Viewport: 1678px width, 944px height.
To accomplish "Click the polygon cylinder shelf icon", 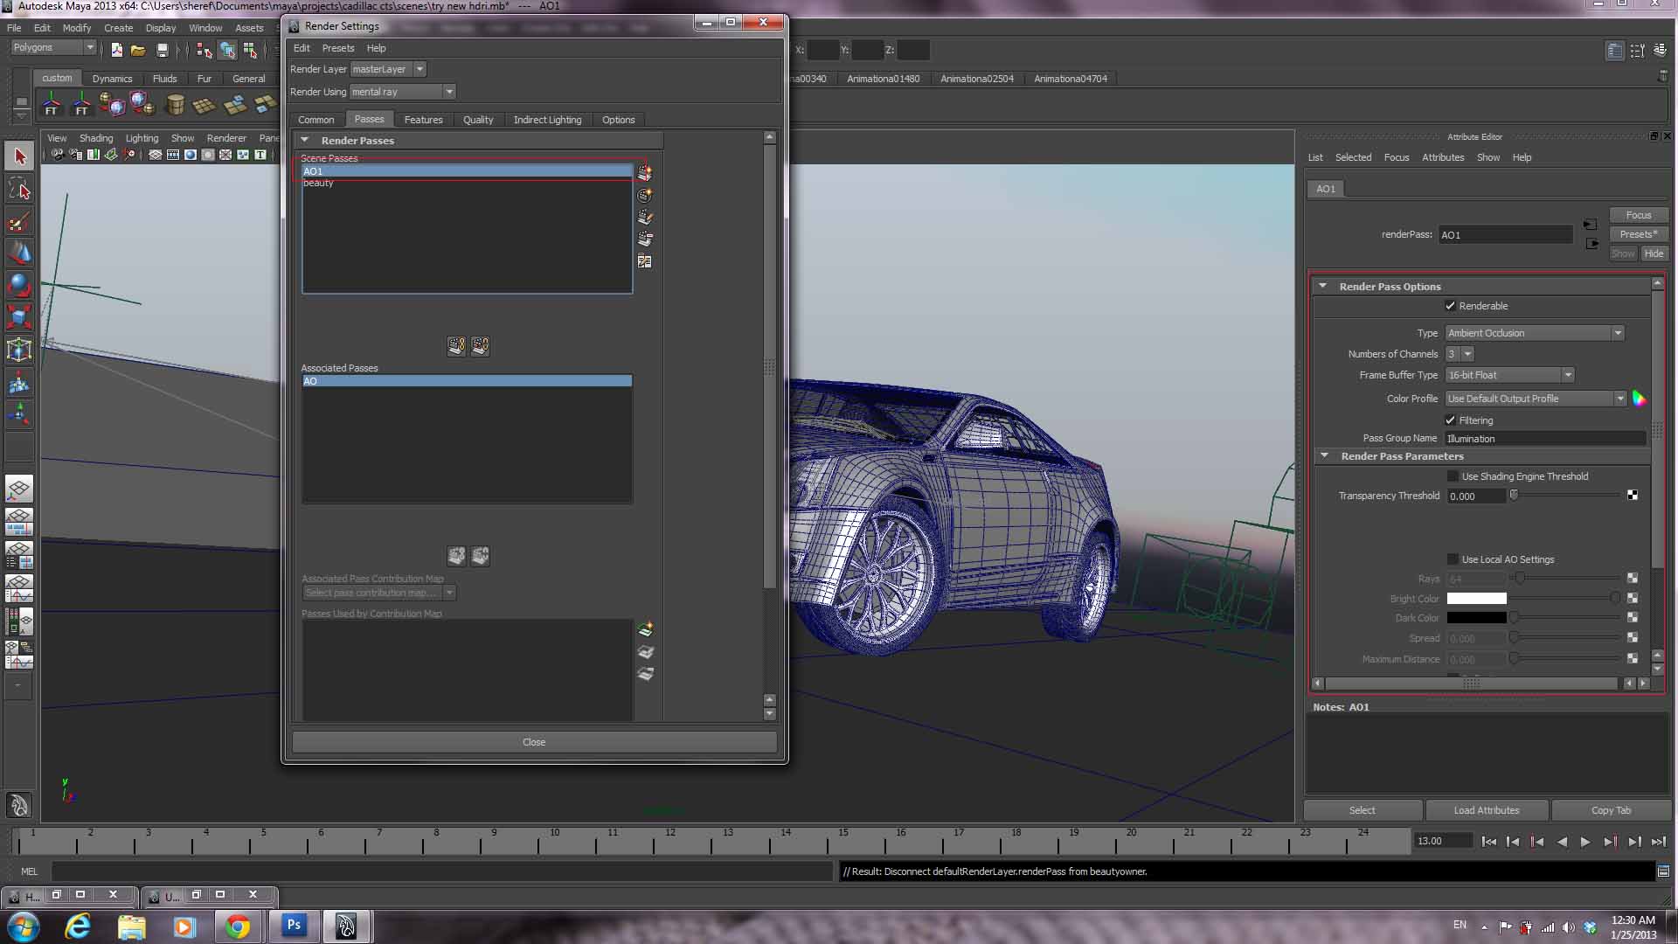I will pos(175,106).
